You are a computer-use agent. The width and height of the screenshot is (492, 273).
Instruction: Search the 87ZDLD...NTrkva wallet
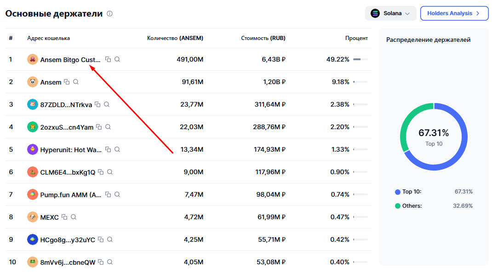(x=107, y=104)
